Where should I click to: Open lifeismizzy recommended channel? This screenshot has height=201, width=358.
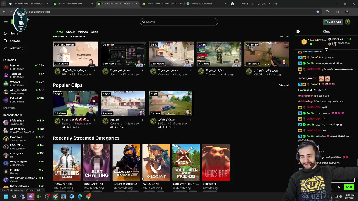23,122
